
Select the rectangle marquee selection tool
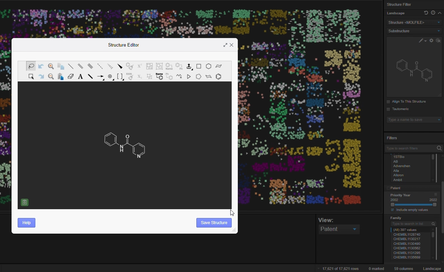(x=31, y=77)
